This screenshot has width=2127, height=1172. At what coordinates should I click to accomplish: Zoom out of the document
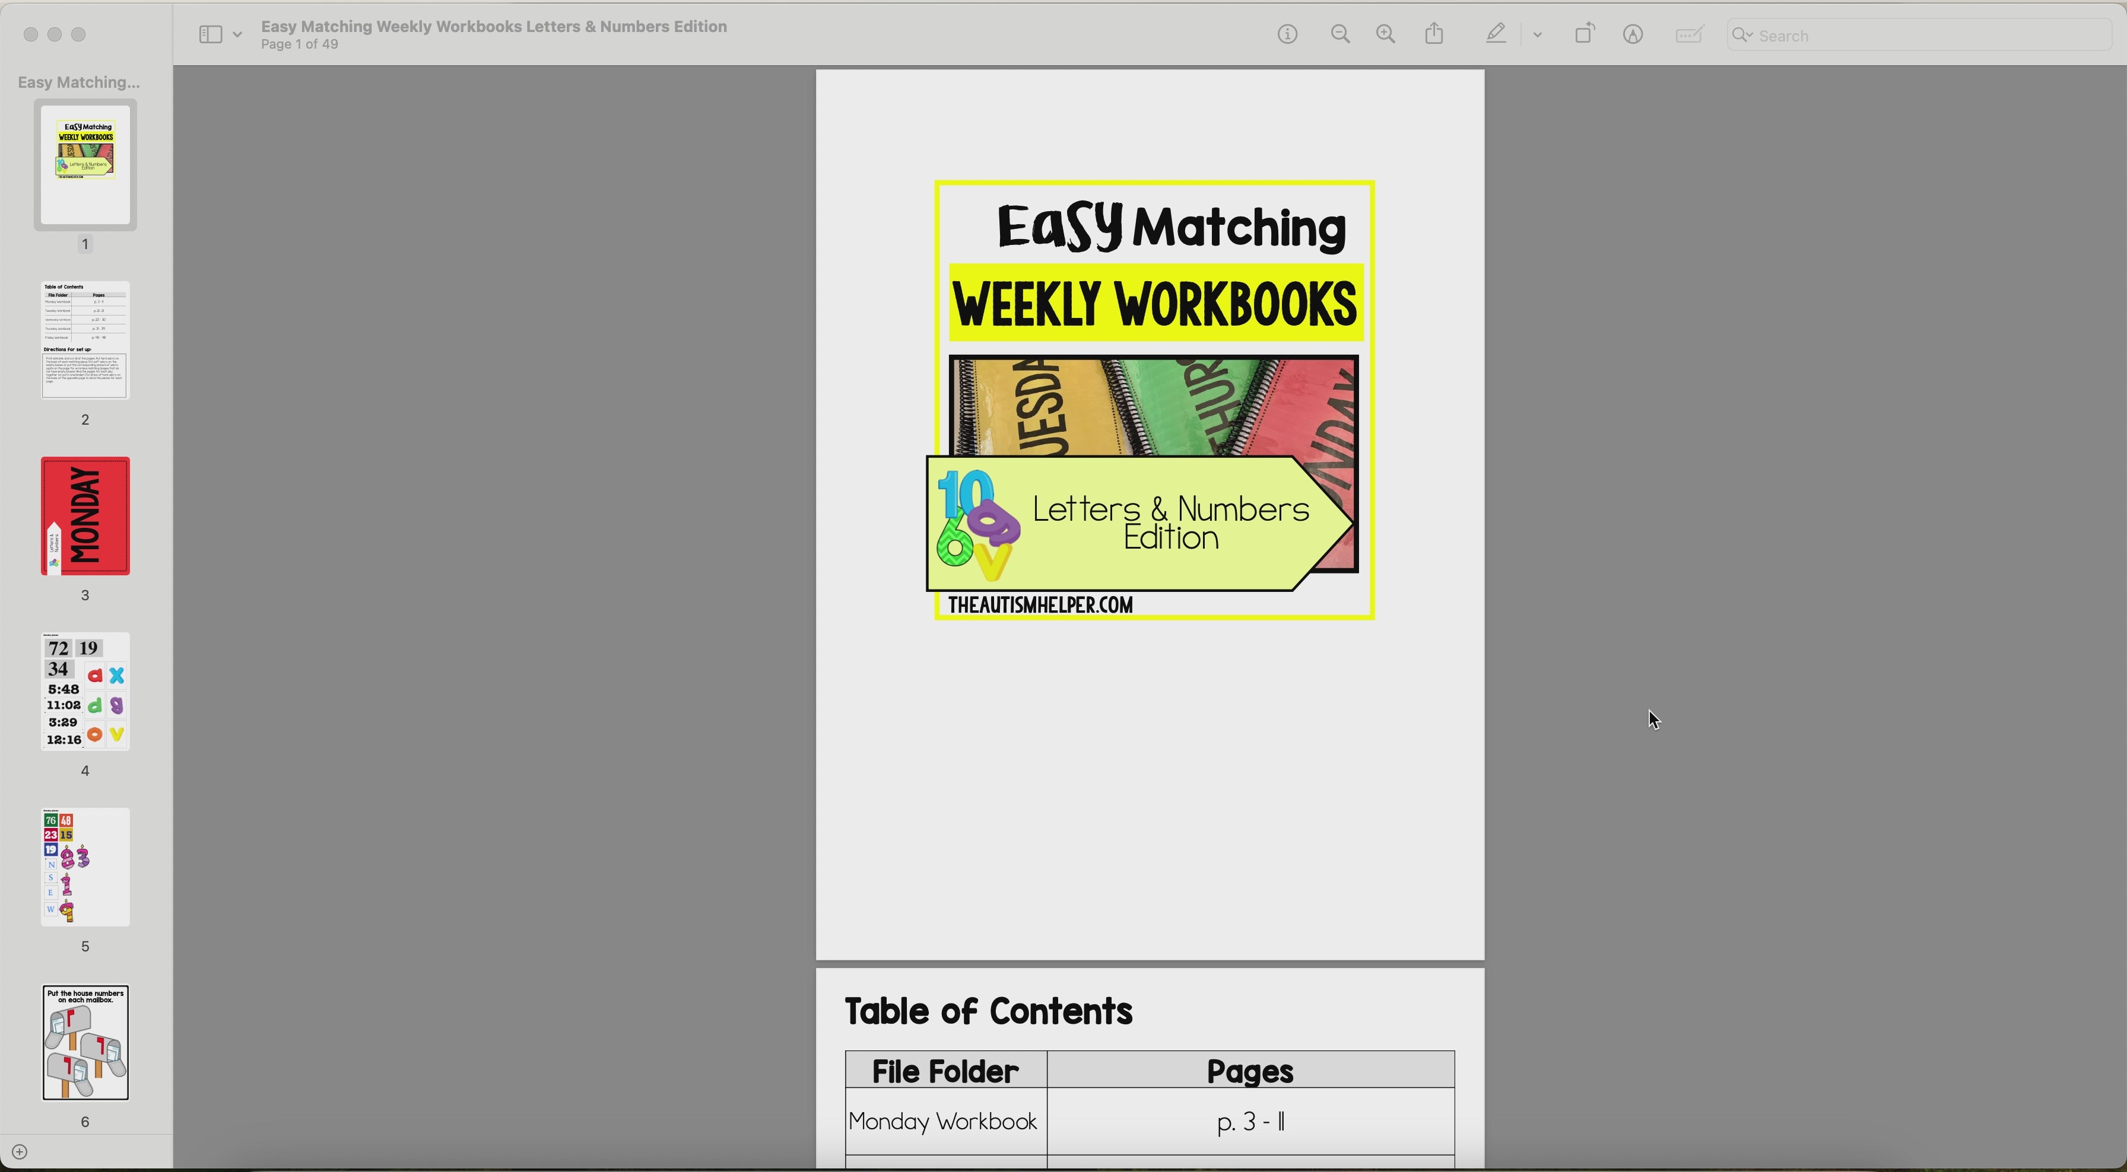click(1340, 34)
